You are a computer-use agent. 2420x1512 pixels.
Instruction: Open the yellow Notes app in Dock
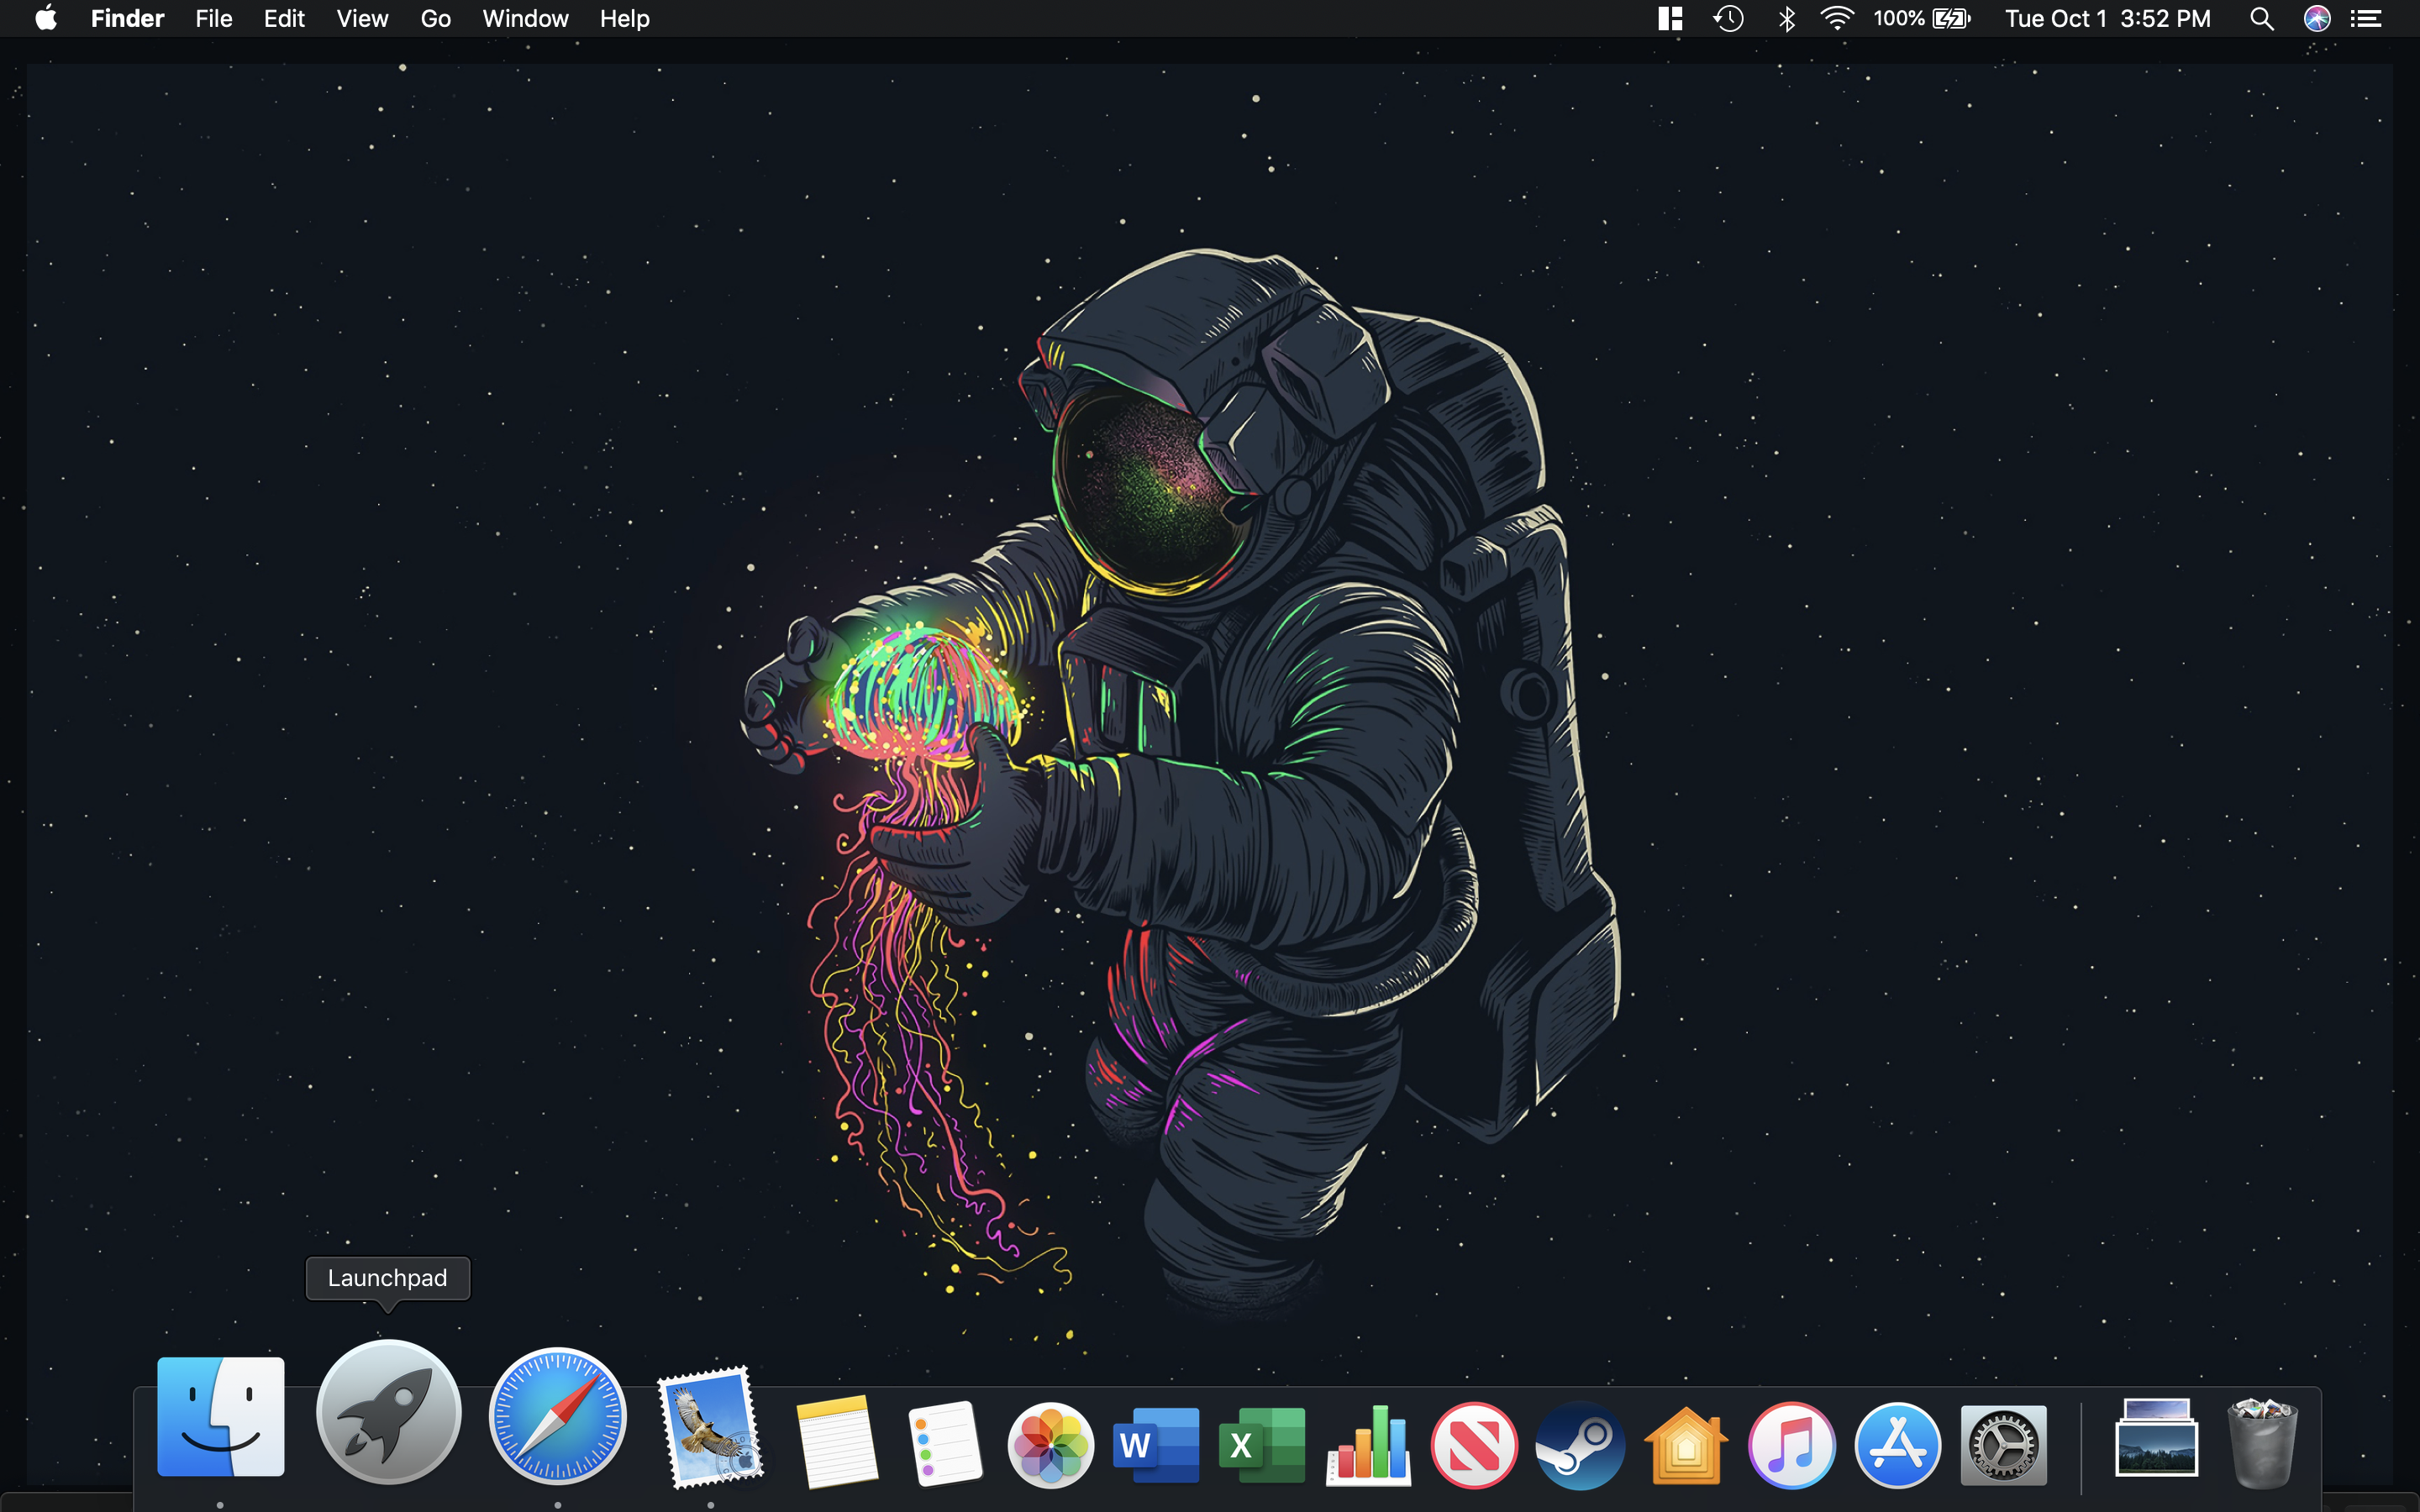click(837, 1442)
